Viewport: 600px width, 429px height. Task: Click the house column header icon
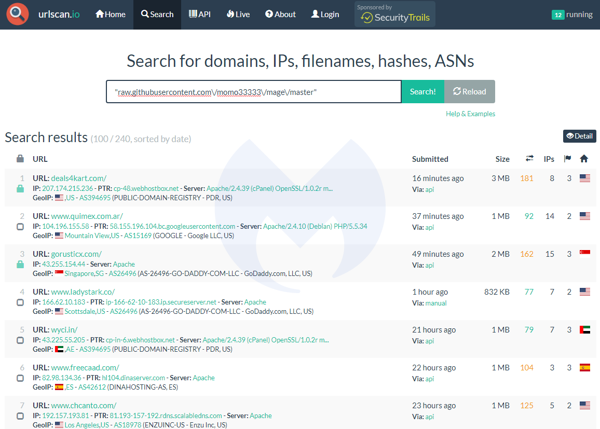coord(584,159)
